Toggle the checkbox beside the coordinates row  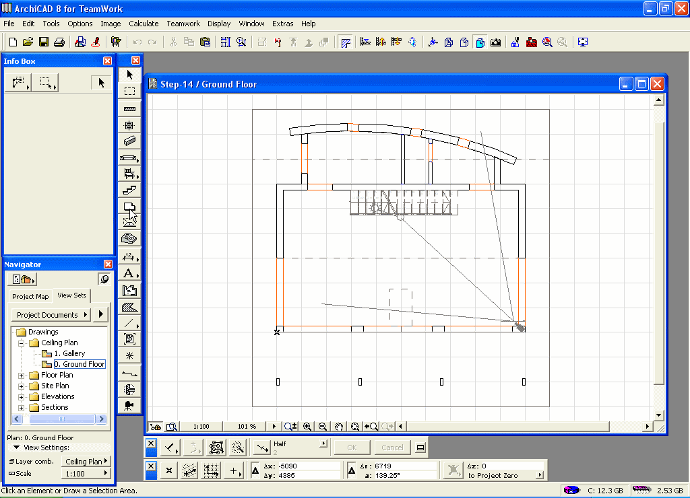[x=151, y=467]
